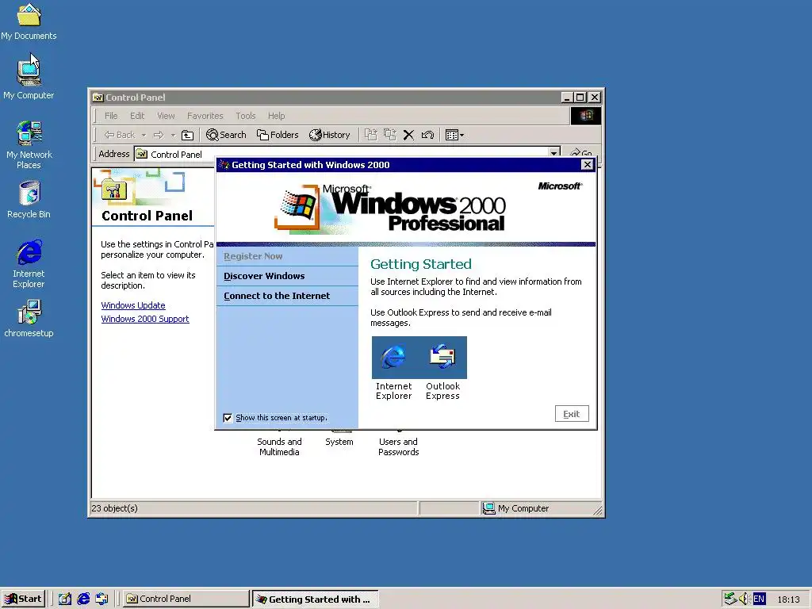Select My Network Places desktop icon

pos(29,145)
